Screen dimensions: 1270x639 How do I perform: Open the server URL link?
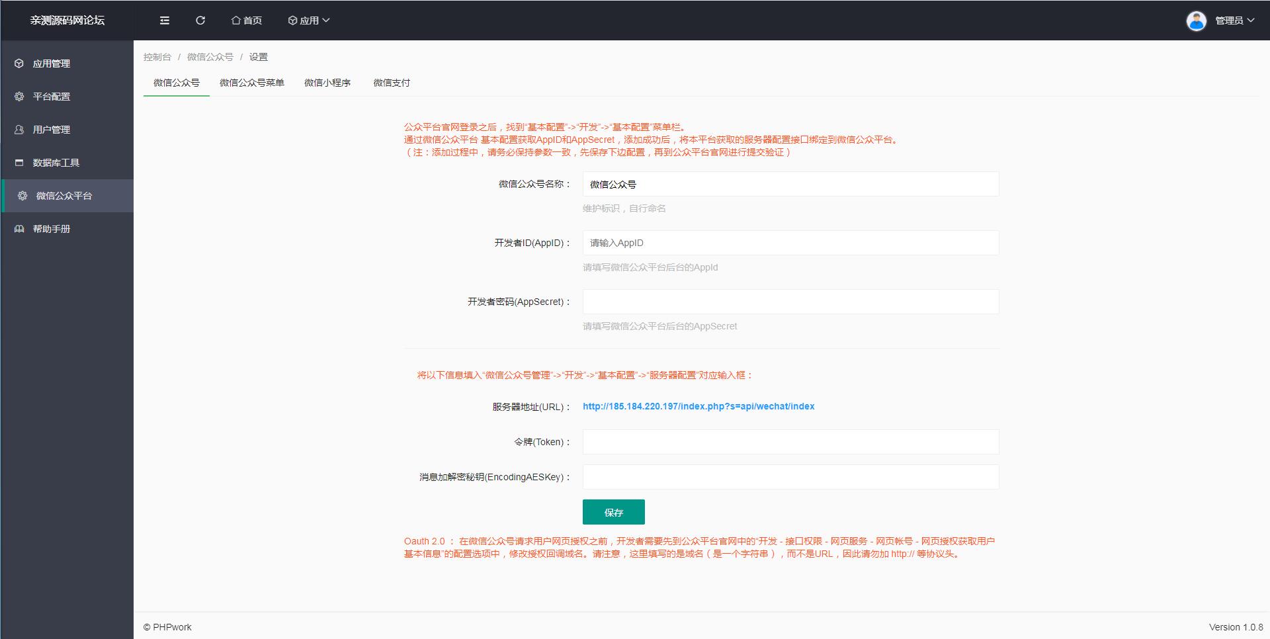(698, 406)
